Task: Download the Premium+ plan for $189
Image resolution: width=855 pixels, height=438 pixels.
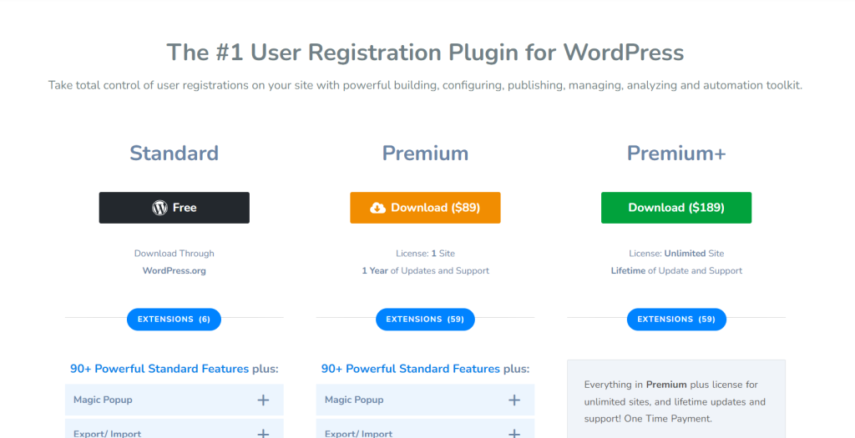Action: [675, 208]
